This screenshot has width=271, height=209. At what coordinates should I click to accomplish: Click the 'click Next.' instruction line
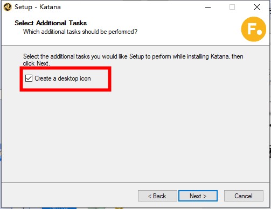(37, 63)
